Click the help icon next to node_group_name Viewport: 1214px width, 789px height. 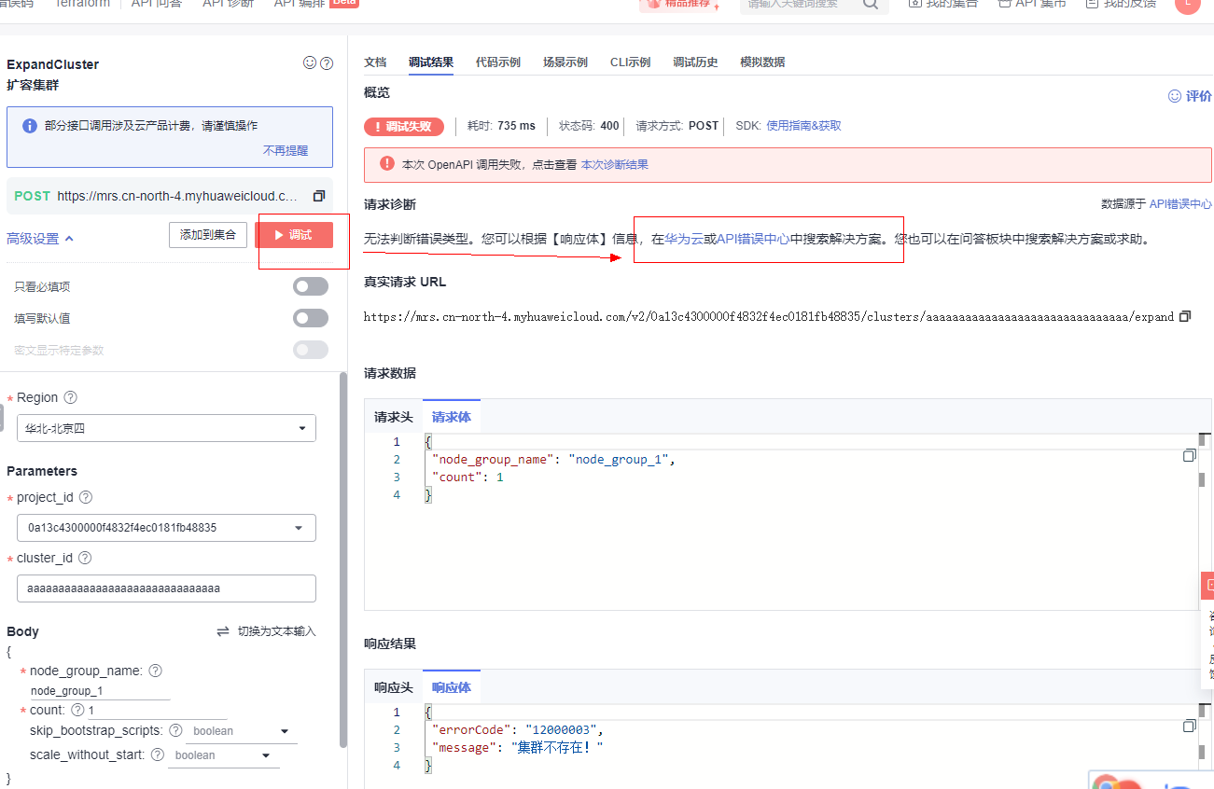(x=156, y=671)
